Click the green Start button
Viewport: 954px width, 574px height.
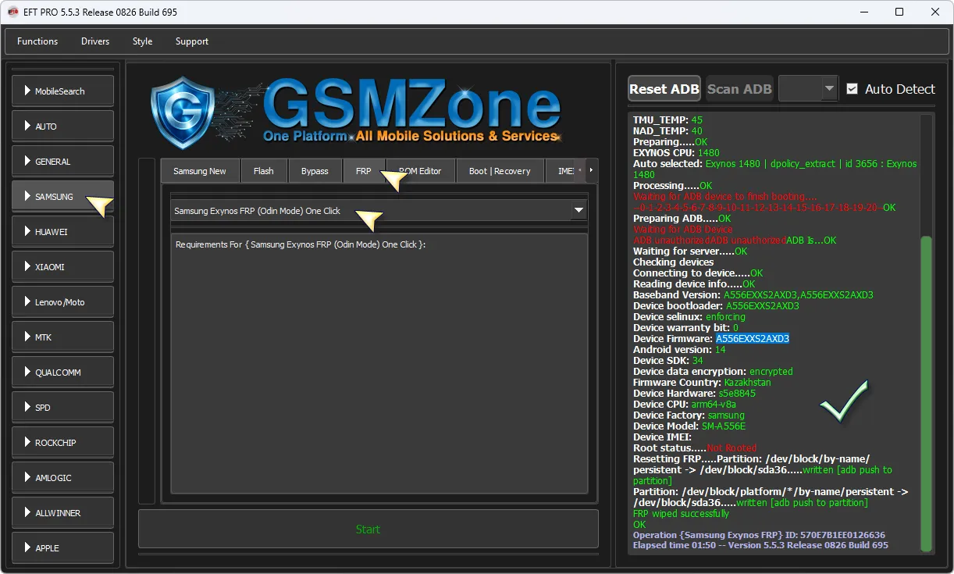pos(368,529)
